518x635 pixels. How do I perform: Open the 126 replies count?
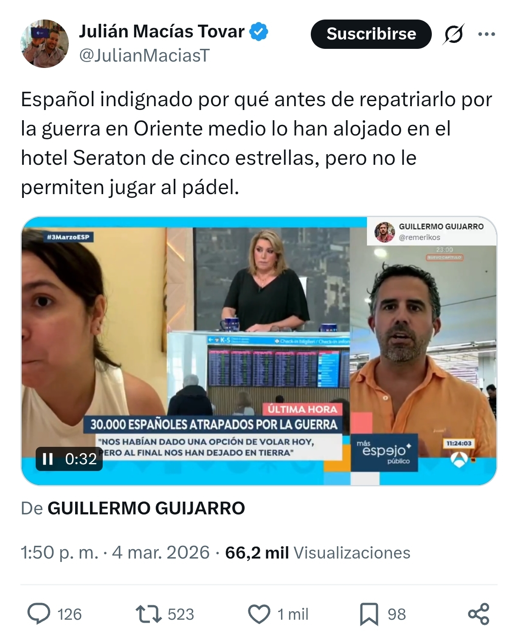pyautogui.click(x=69, y=614)
